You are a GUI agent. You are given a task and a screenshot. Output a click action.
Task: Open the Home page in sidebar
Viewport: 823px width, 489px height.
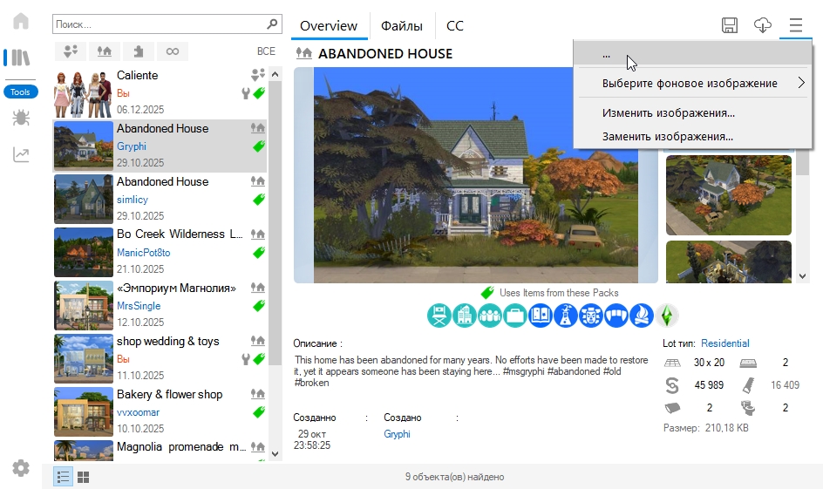(21, 22)
